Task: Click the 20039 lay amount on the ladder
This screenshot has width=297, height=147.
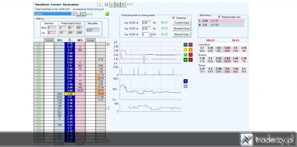Action: coord(80,91)
